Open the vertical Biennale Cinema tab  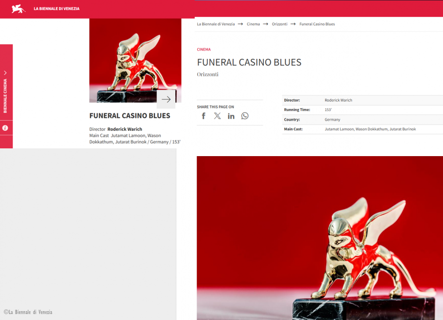click(6, 96)
